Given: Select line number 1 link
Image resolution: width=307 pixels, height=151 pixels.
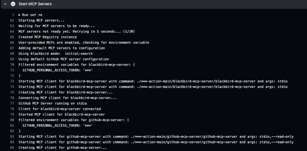Looking at the screenshot, I should 13,15.
